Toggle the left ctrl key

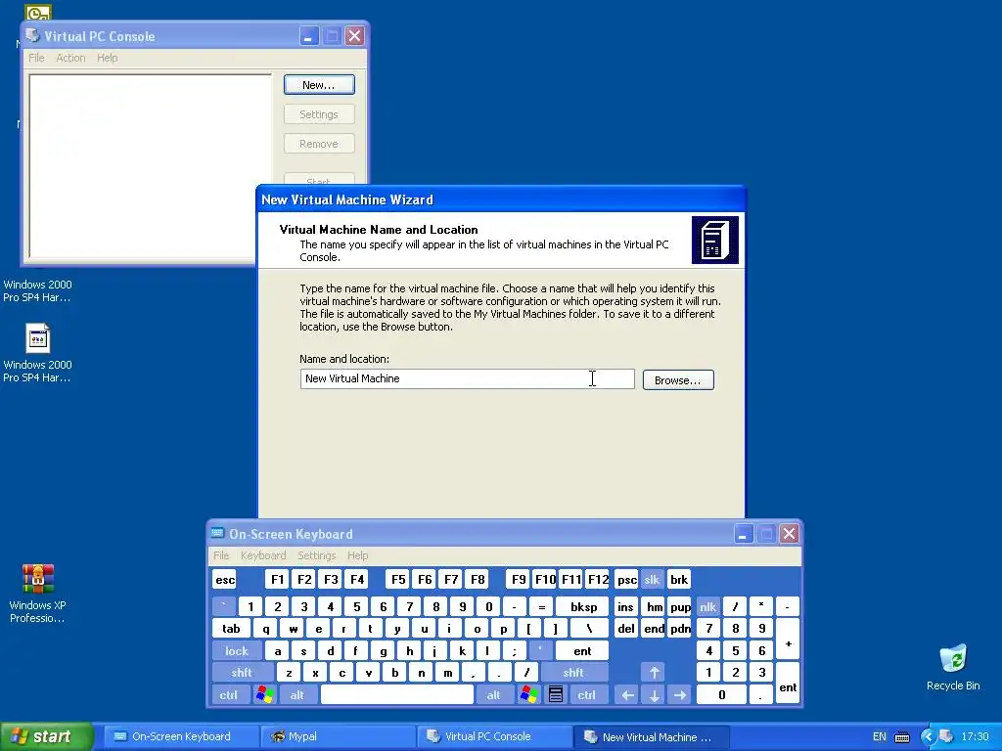(x=229, y=695)
